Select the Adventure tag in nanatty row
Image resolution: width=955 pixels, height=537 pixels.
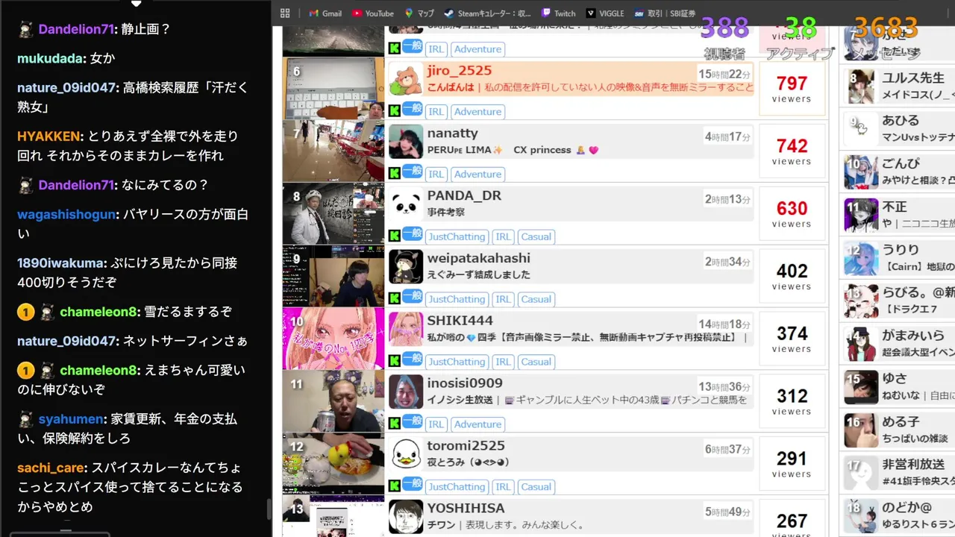(477, 174)
